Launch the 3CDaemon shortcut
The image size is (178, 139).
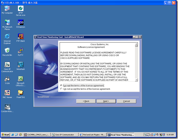[20, 24]
